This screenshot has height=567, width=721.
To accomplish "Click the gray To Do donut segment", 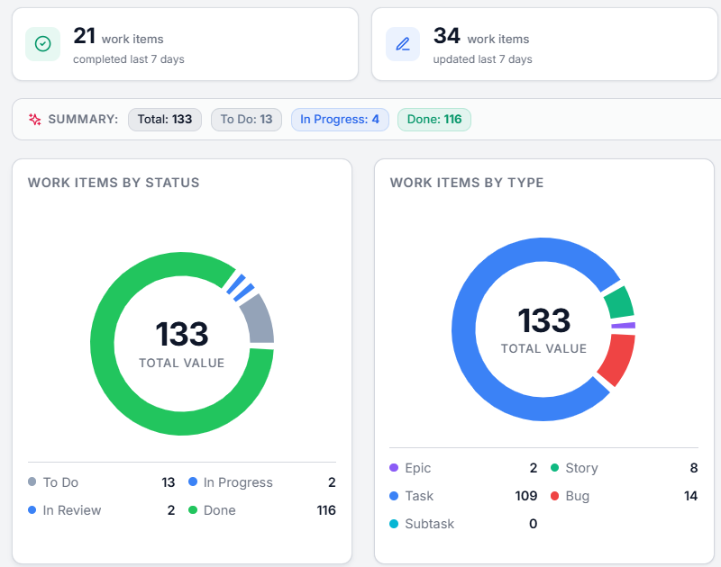I will [x=260, y=319].
